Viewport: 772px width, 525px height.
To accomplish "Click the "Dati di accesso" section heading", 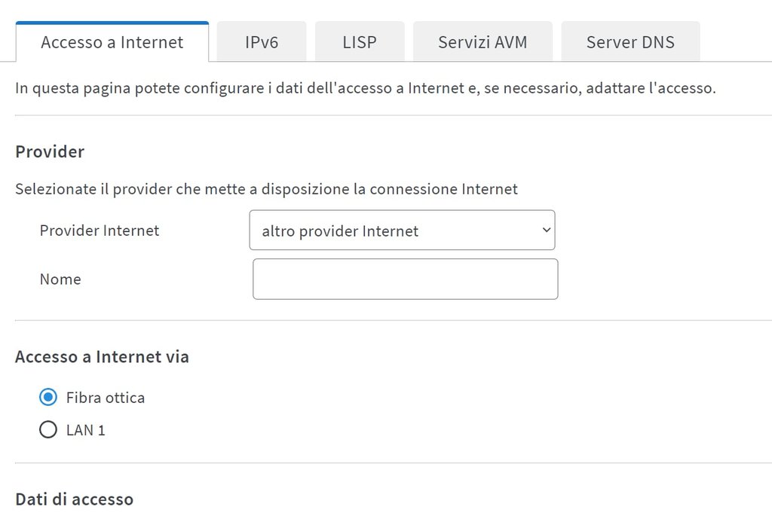I will pos(74,499).
